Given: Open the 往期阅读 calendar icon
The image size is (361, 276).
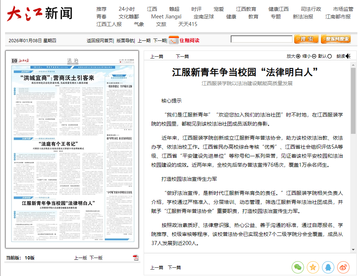Looking at the screenshot, I should pos(174,40).
